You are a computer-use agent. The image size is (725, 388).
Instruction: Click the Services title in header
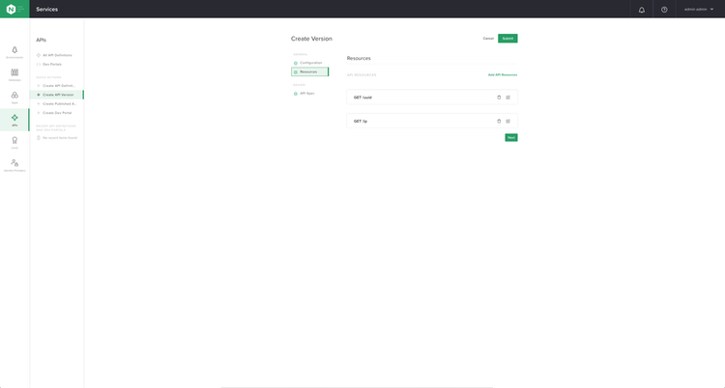(47, 10)
